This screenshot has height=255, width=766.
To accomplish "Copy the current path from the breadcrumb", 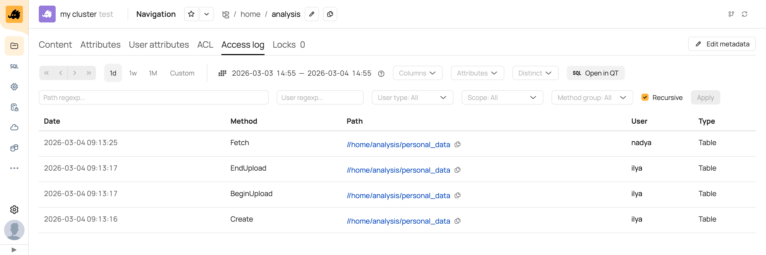I will click(330, 14).
